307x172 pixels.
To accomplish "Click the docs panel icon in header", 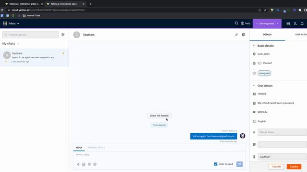I will tap(288, 23).
